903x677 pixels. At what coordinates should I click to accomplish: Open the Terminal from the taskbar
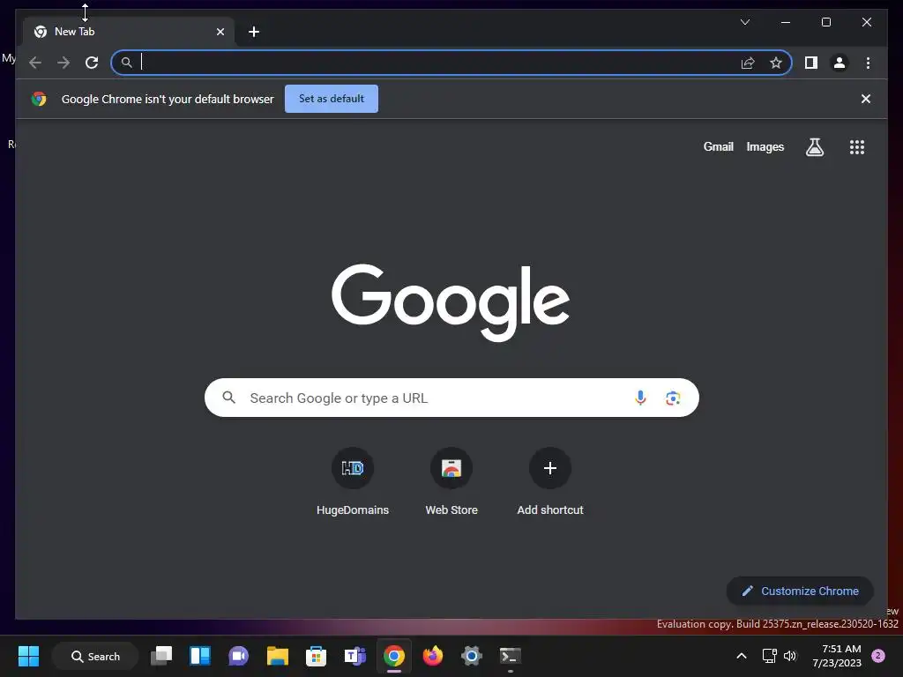[511, 656]
